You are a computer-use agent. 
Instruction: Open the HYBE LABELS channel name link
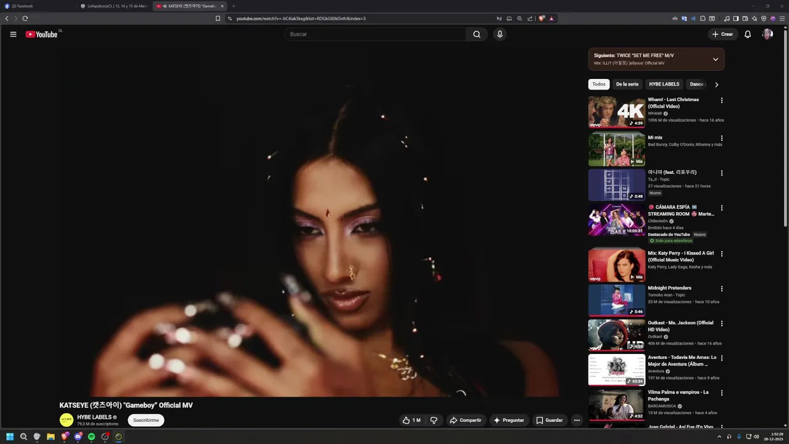point(94,417)
